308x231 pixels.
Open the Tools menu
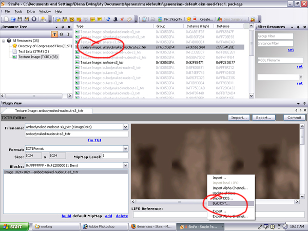pos(18,12)
